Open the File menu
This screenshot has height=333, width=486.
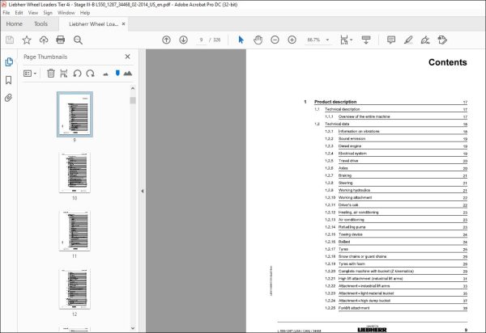click(x=6, y=13)
